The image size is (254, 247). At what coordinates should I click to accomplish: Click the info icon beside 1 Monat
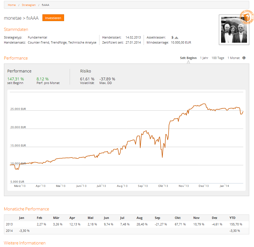[244, 58]
